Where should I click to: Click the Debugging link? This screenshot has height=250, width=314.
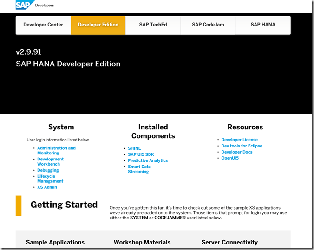pyautogui.click(x=48, y=170)
